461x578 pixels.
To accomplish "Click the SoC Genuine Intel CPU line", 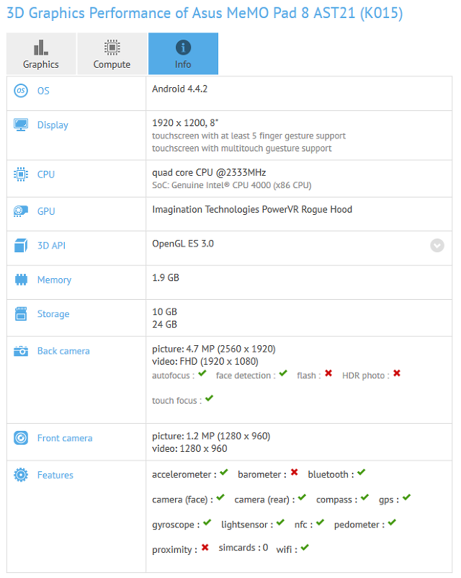I will pyautogui.click(x=232, y=185).
